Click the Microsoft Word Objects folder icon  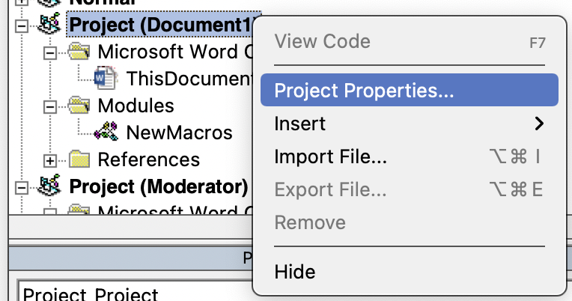[79, 52]
